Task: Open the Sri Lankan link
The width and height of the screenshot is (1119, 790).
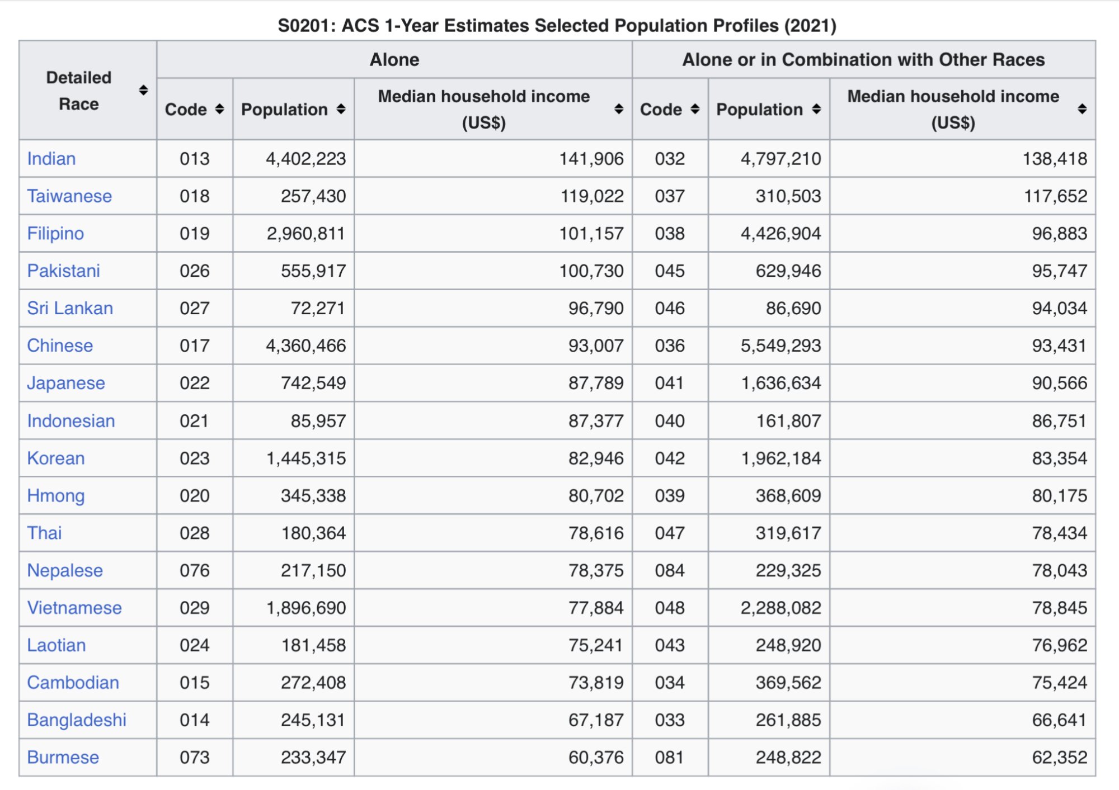Action: click(x=70, y=309)
